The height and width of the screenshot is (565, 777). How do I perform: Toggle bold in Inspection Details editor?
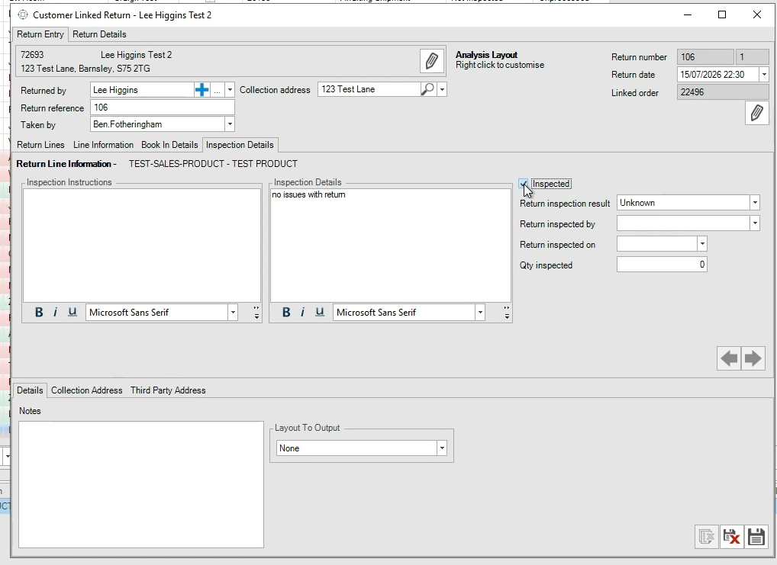(286, 312)
